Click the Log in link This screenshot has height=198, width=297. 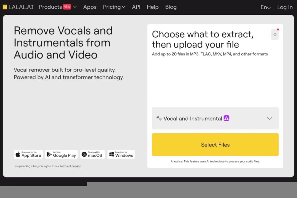tap(285, 7)
